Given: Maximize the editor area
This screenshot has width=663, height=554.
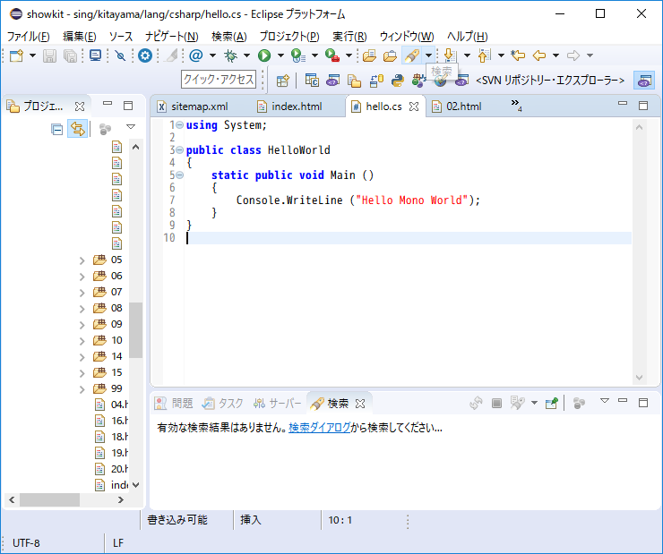Looking at the screenshot, I should 643,106.
